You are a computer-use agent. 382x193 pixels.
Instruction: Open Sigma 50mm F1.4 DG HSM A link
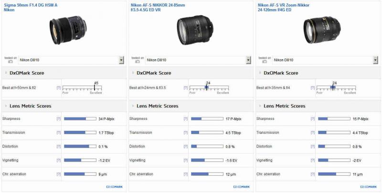pos(31,7)
